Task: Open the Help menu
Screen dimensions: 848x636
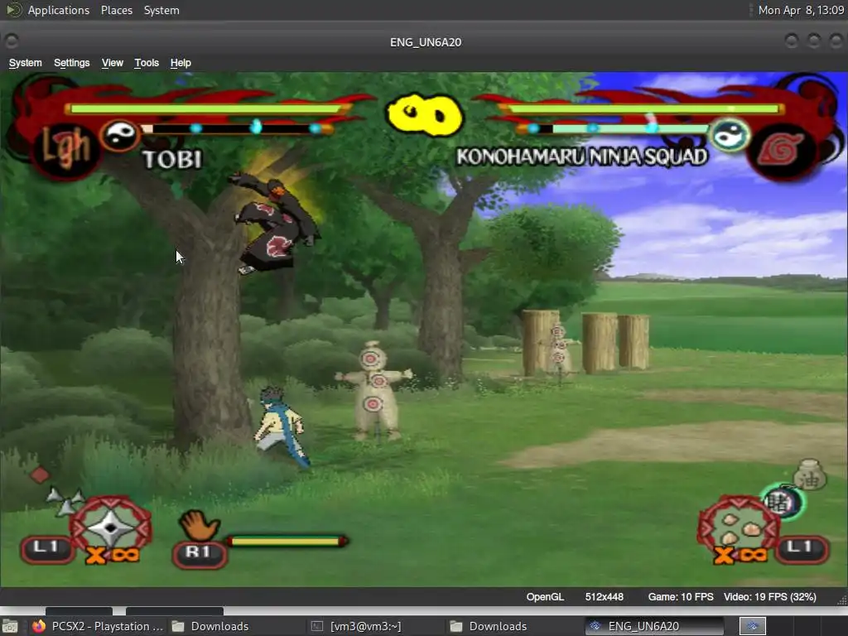Action: tap(181, 63)
